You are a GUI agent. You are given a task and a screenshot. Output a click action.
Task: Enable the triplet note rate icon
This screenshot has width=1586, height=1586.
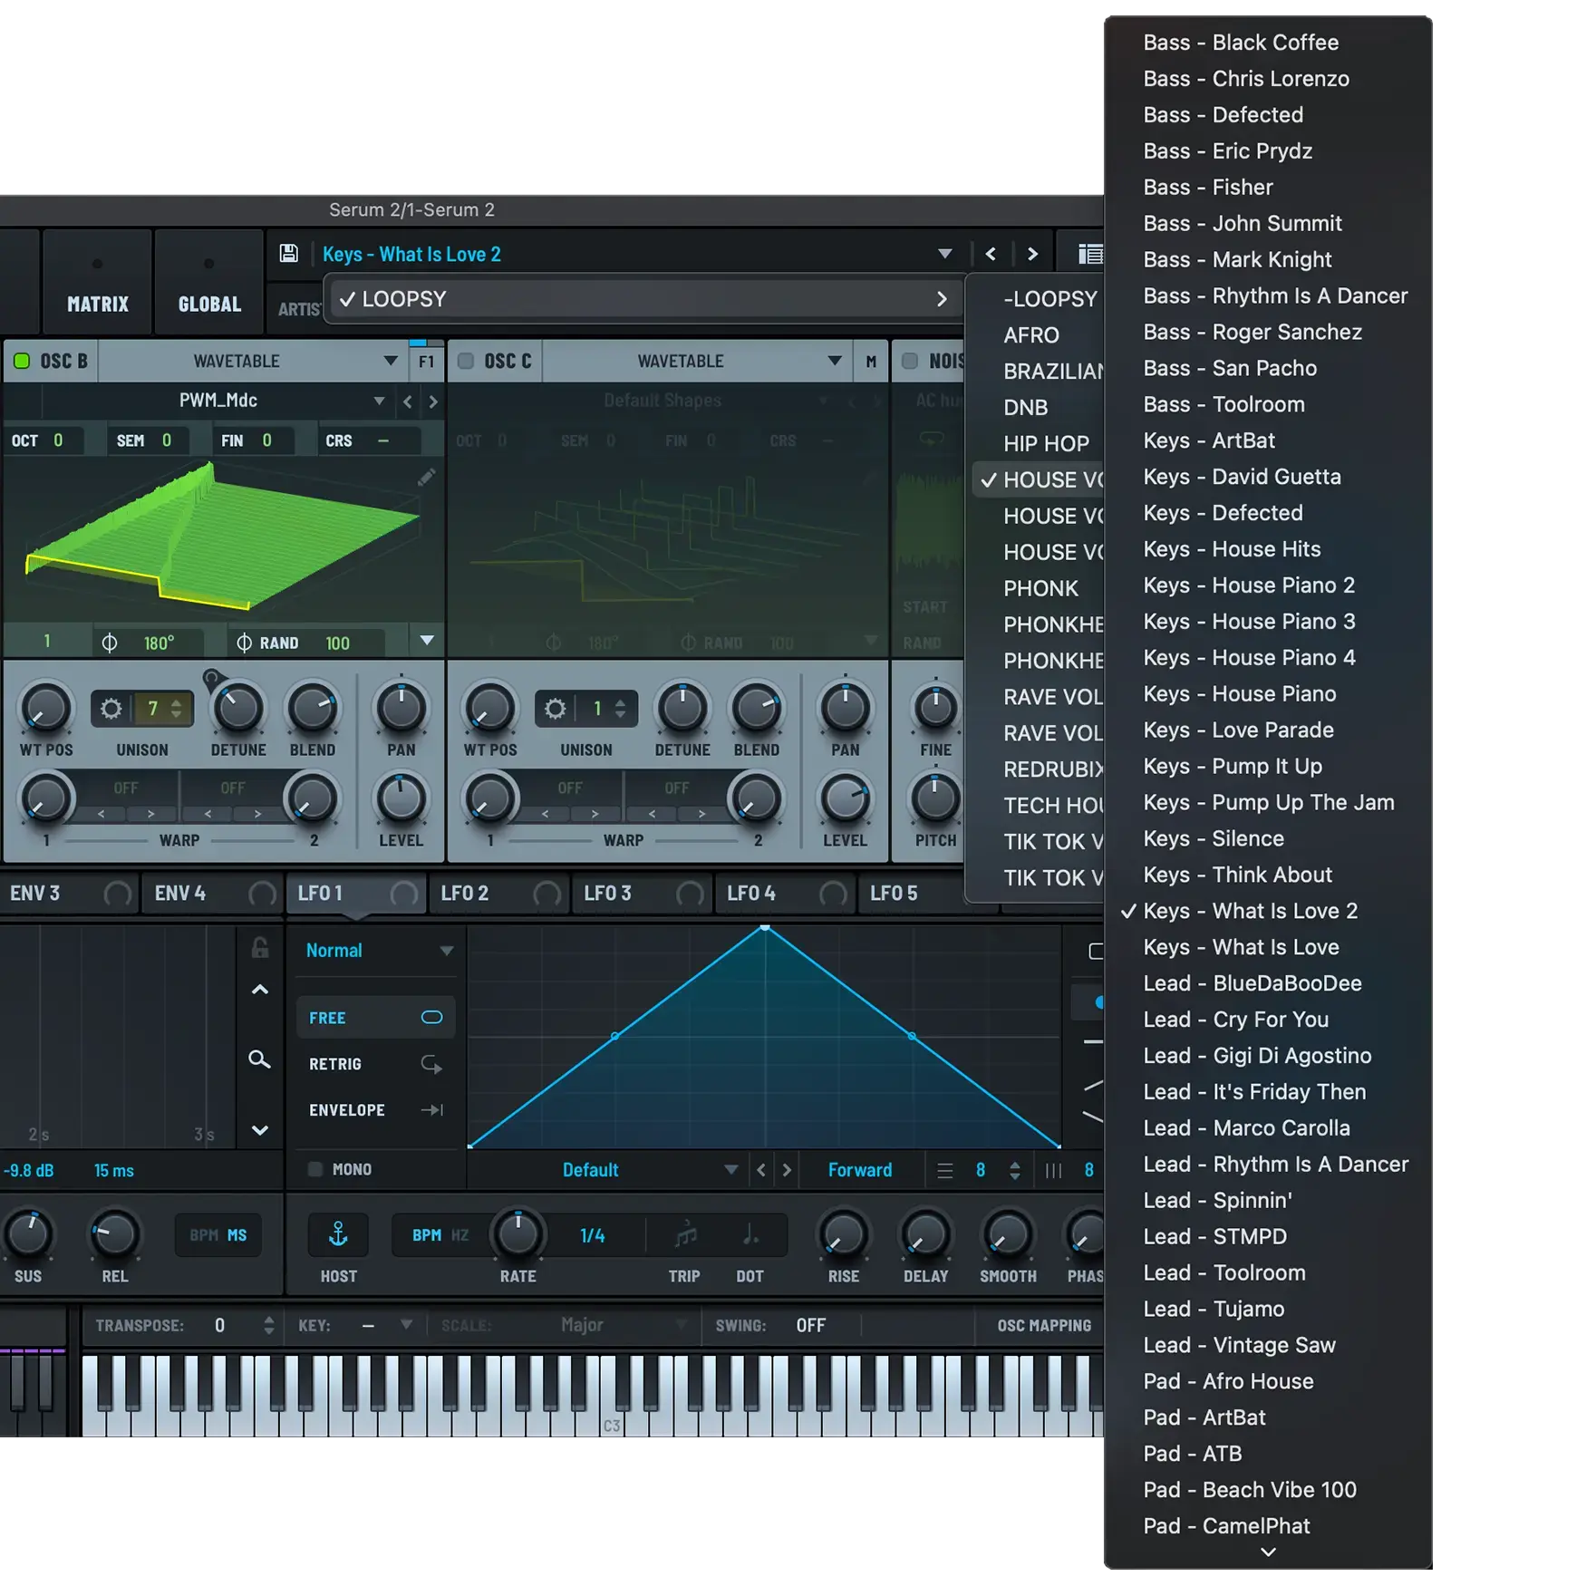tap(685, 1234)
